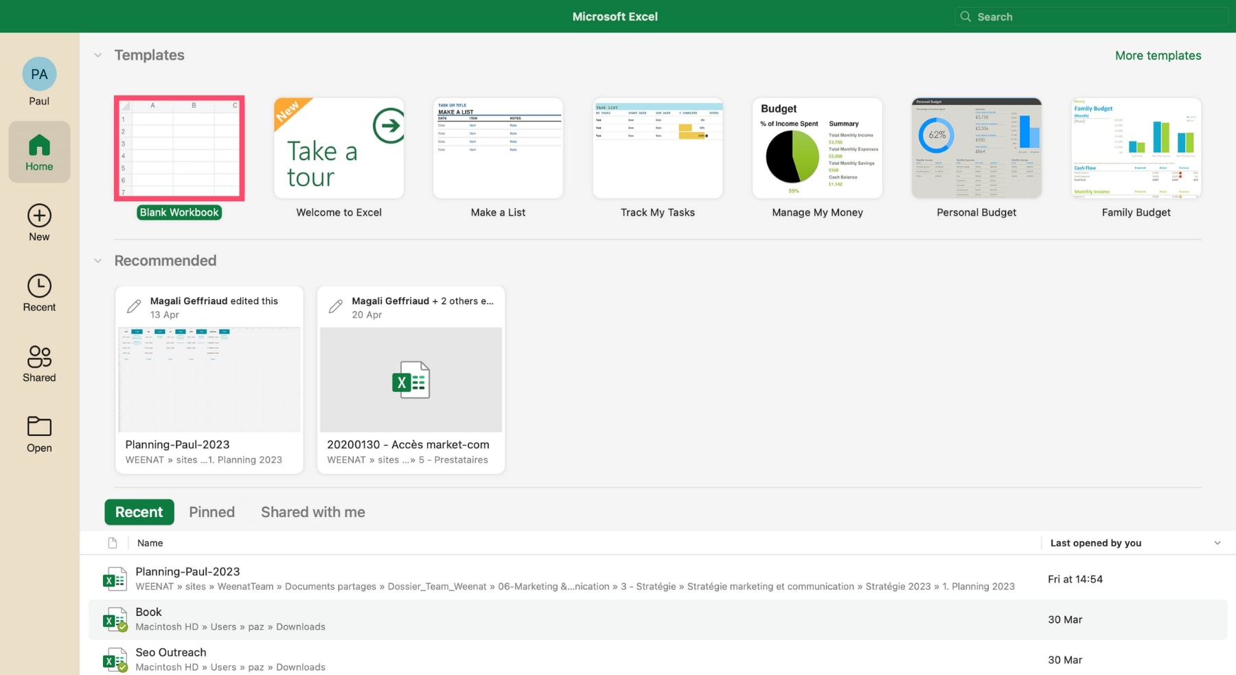The height and width of the screenshot is (675, 1236).
Task: Open Planning-Paul-2023 in the recent list
Action: pyautogui.click(x=658, y=579)
